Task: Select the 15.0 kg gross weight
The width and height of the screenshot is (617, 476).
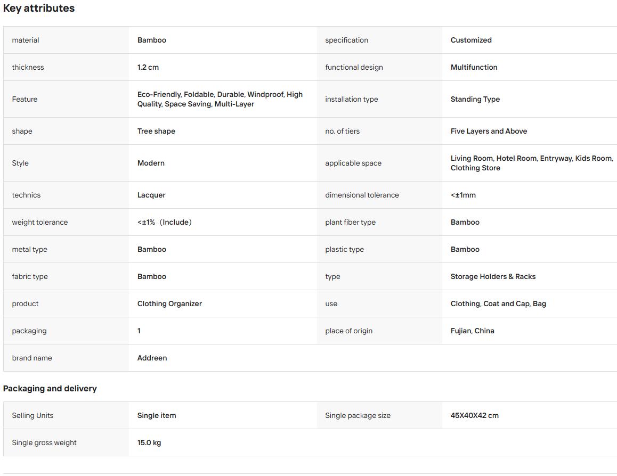Action: [149, 443]
